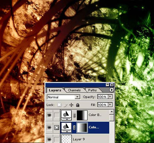This screenshot has width=154, height=143.
Task: Toggle mask chain link on selected Colo... layer
Action: pyautogui.click(x=74, y=128)
